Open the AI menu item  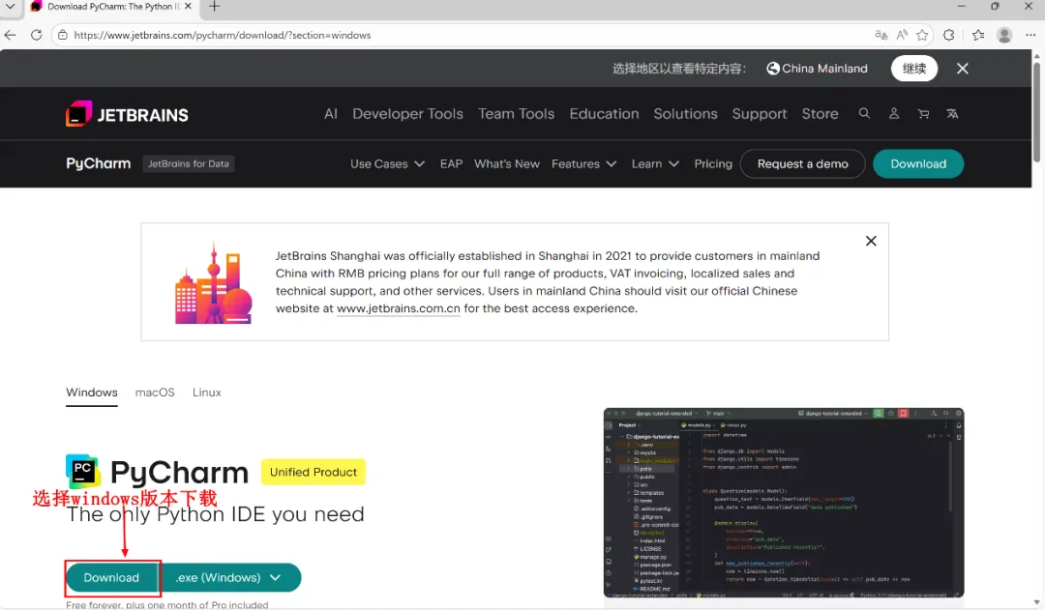click(x=331, y=114)
